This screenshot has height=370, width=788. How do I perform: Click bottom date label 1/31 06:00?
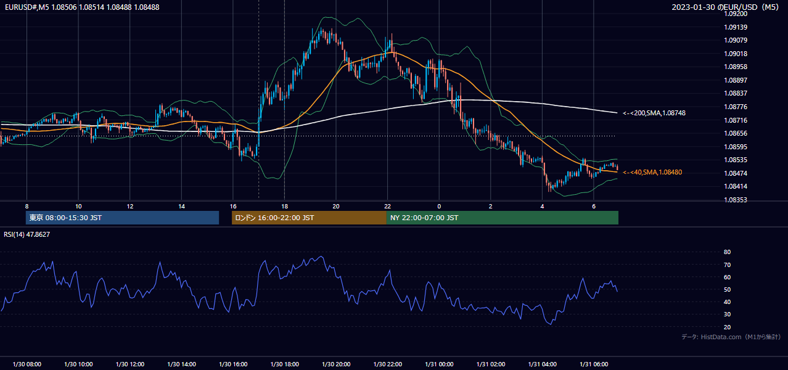(x=593, y=364)
